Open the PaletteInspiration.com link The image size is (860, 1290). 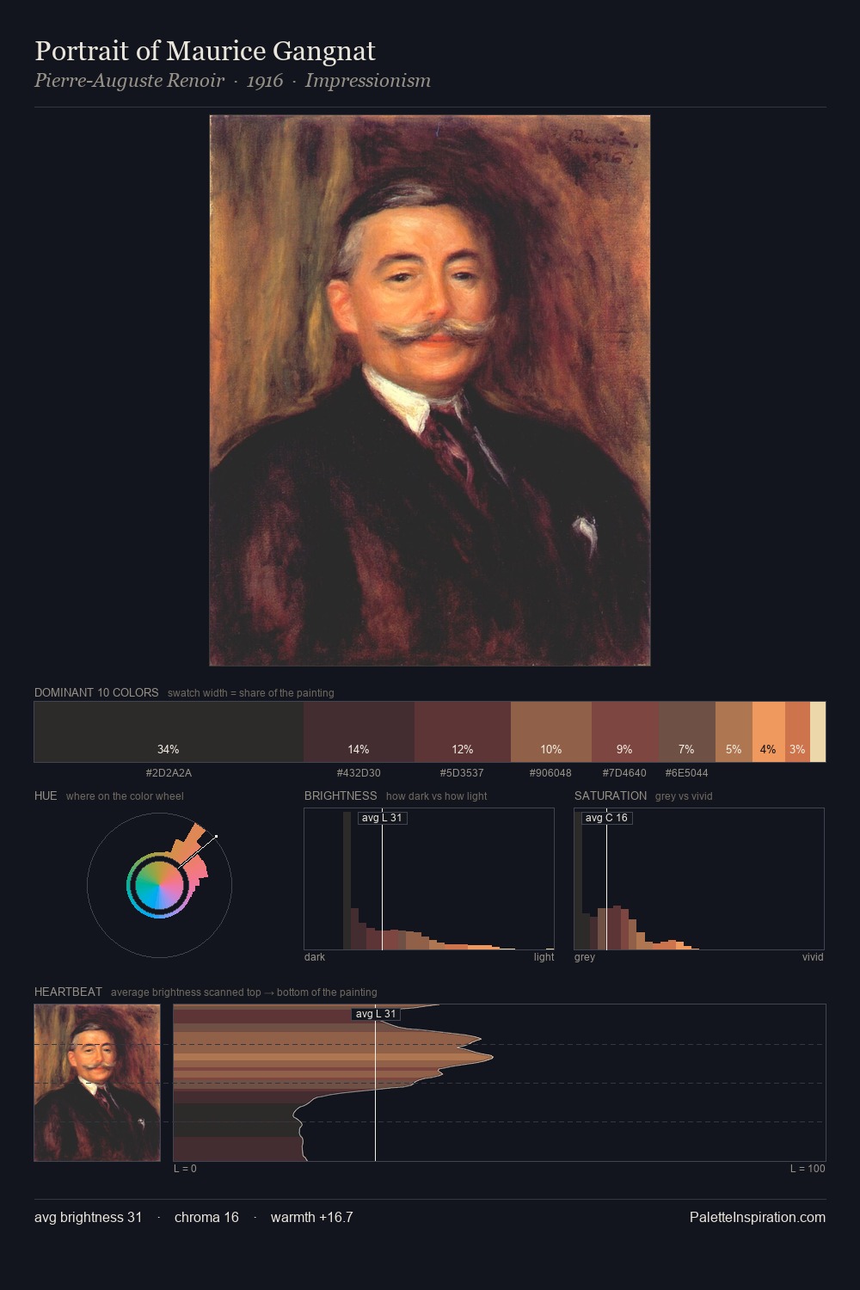758,1217
